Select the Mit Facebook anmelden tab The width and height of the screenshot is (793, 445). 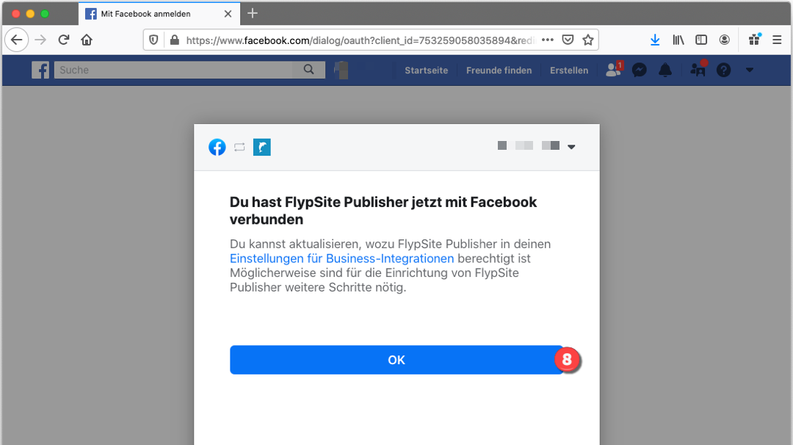[x=159, y=14]
